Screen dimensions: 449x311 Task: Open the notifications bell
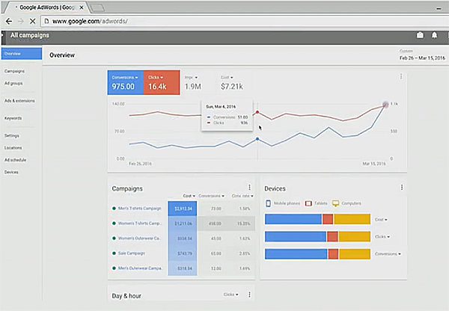[434, 35]
